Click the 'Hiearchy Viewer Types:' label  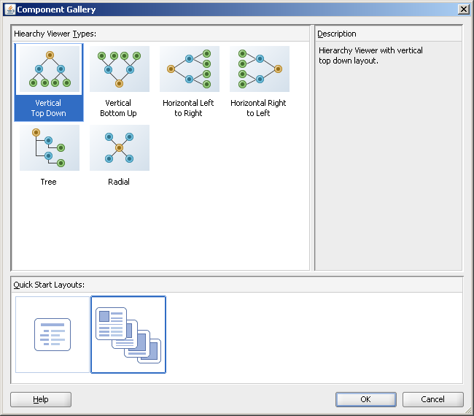click(x=55, y=34)
